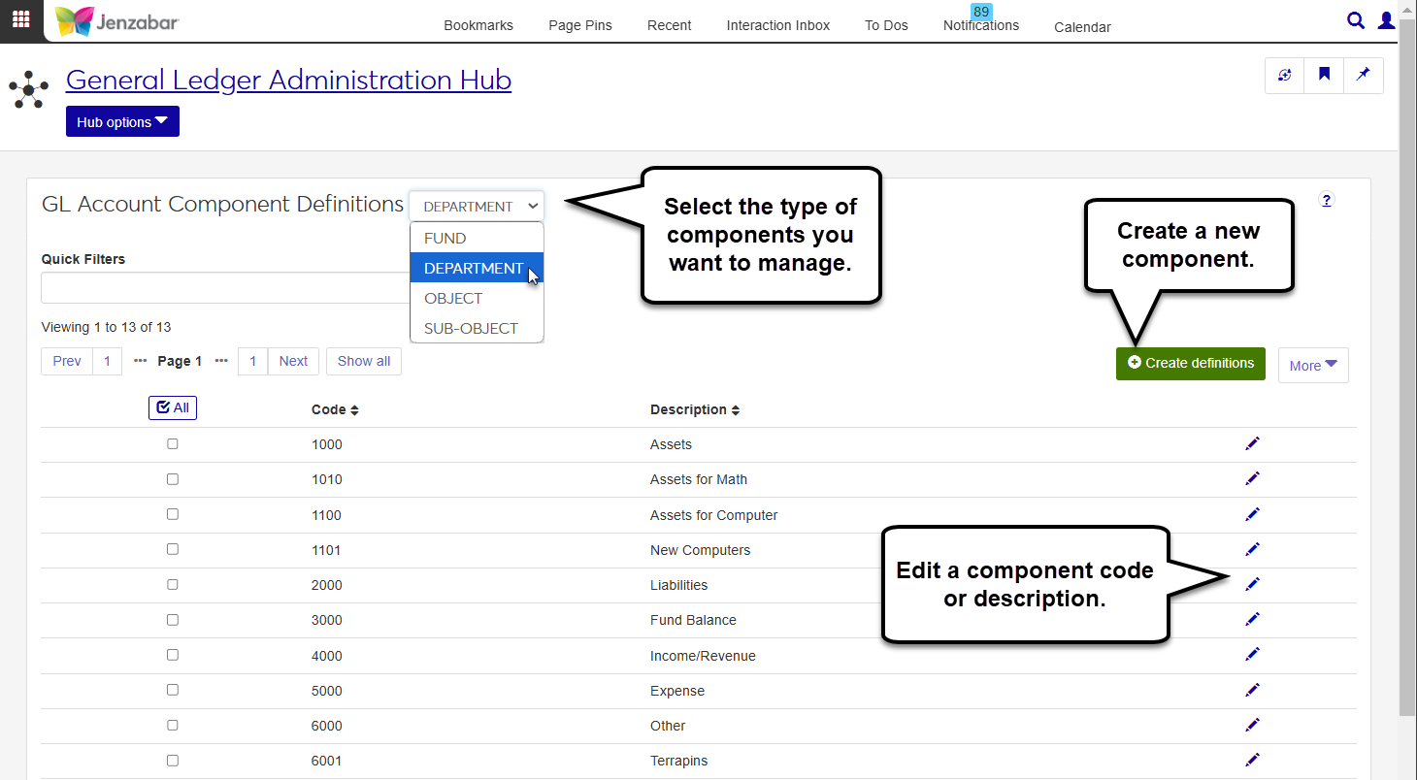Open General Ledger Administration Hub link
1417x780 pixels.
tap(288, 80)
